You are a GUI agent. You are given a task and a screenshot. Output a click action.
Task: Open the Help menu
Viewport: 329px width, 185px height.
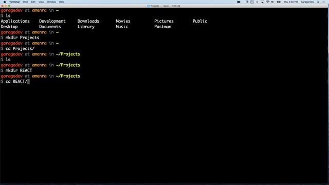62,2
